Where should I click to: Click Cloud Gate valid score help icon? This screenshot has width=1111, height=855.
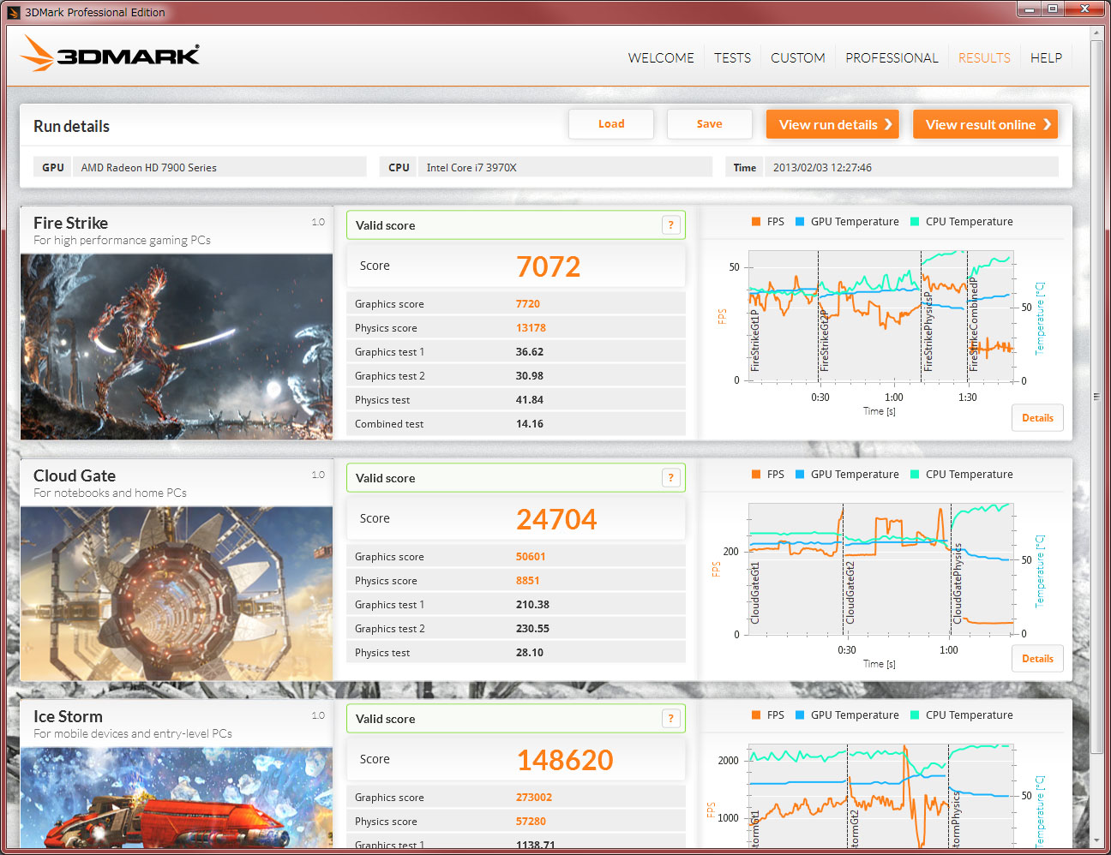[x=671, y=478]
